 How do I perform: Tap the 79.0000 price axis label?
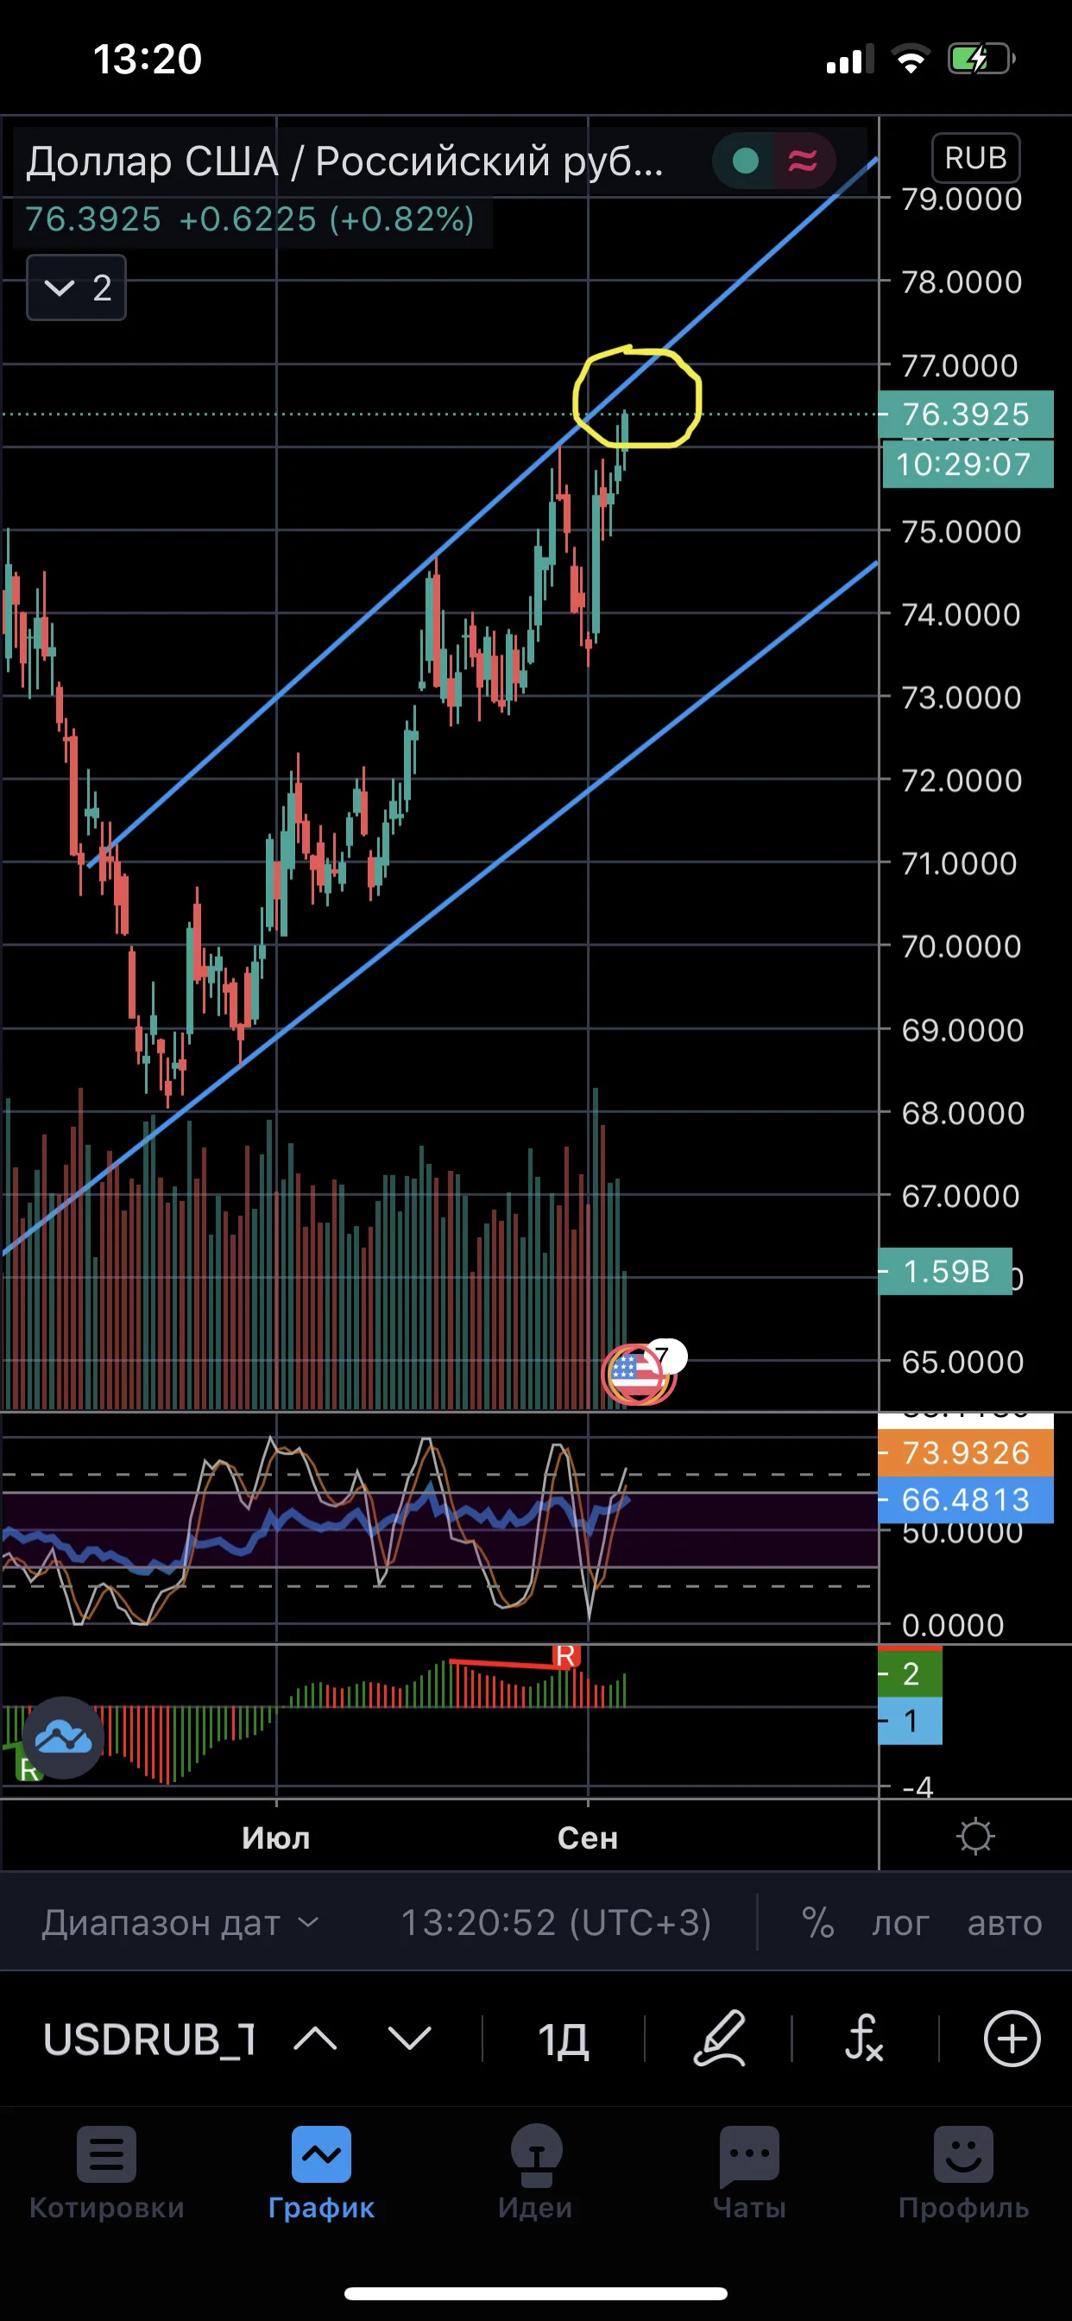[962, 199]
